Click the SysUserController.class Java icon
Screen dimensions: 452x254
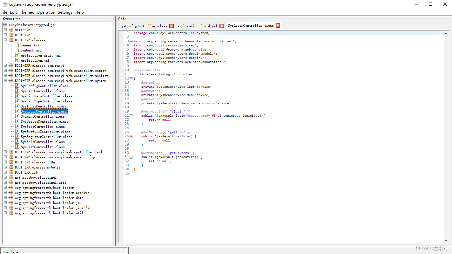click(x=17, y=147)
